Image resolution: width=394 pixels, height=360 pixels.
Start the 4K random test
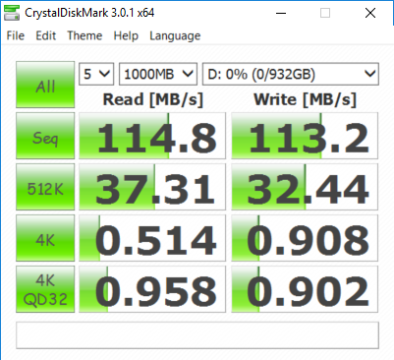tap(45, 238)
